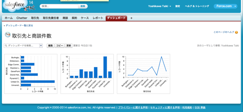Open the 取引先責任者 tab
The image size is (243, 112).
pyautogui.click(x=51, y=18)
